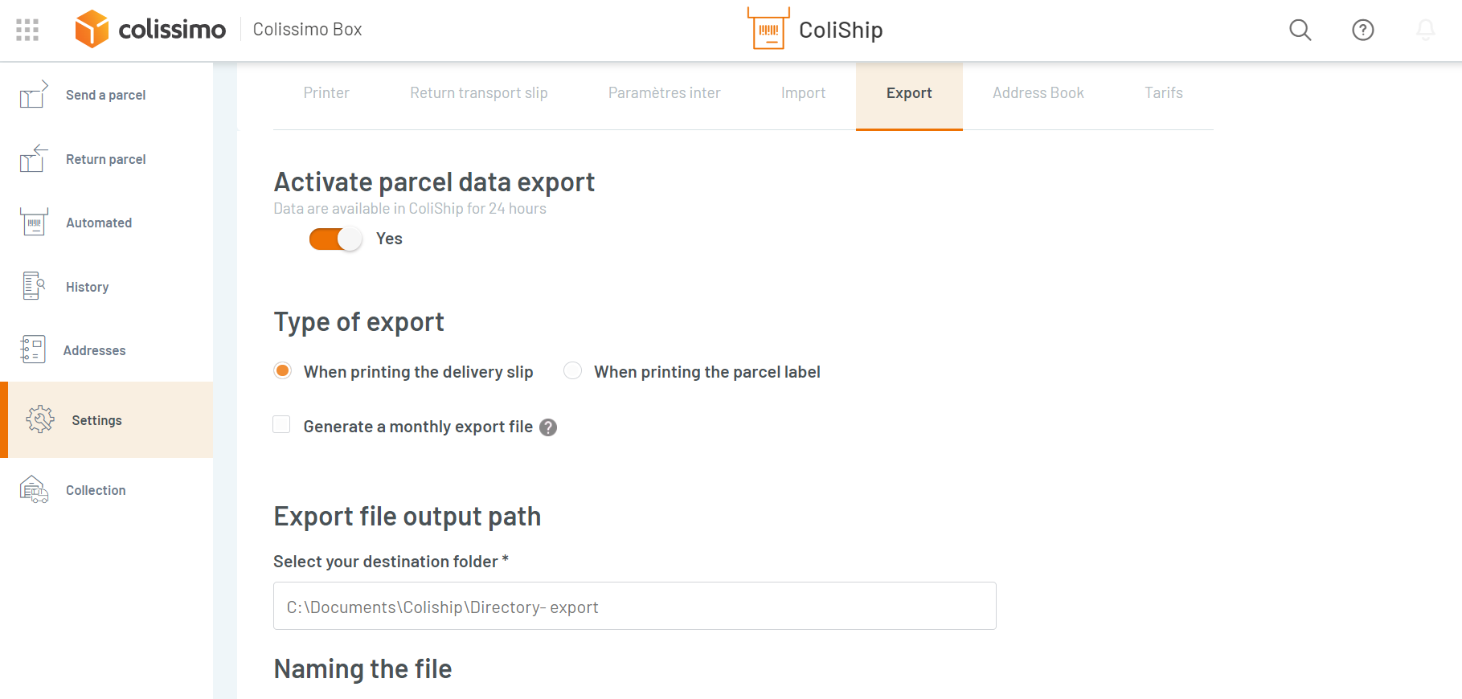Open the search magnifier icon

[x=1300, y=30]
